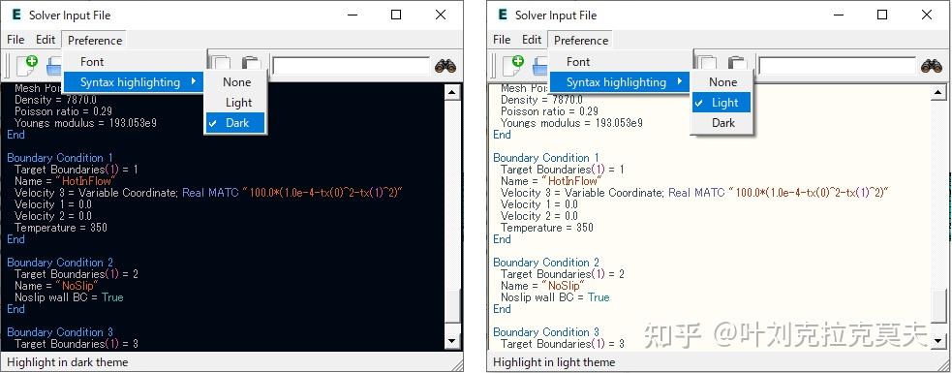Click the paste clipboard icon in dark-theme window

point(251,64)
